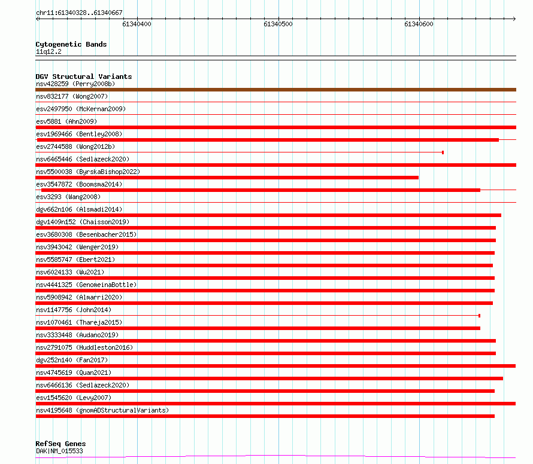Click the nsv6024133 (Wu2021) label
533x464 pixels.
pyautogui.click(x=70, y=272)
